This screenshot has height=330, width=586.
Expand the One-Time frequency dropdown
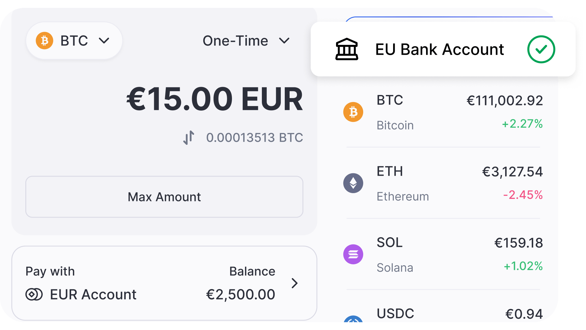(247, 40)
